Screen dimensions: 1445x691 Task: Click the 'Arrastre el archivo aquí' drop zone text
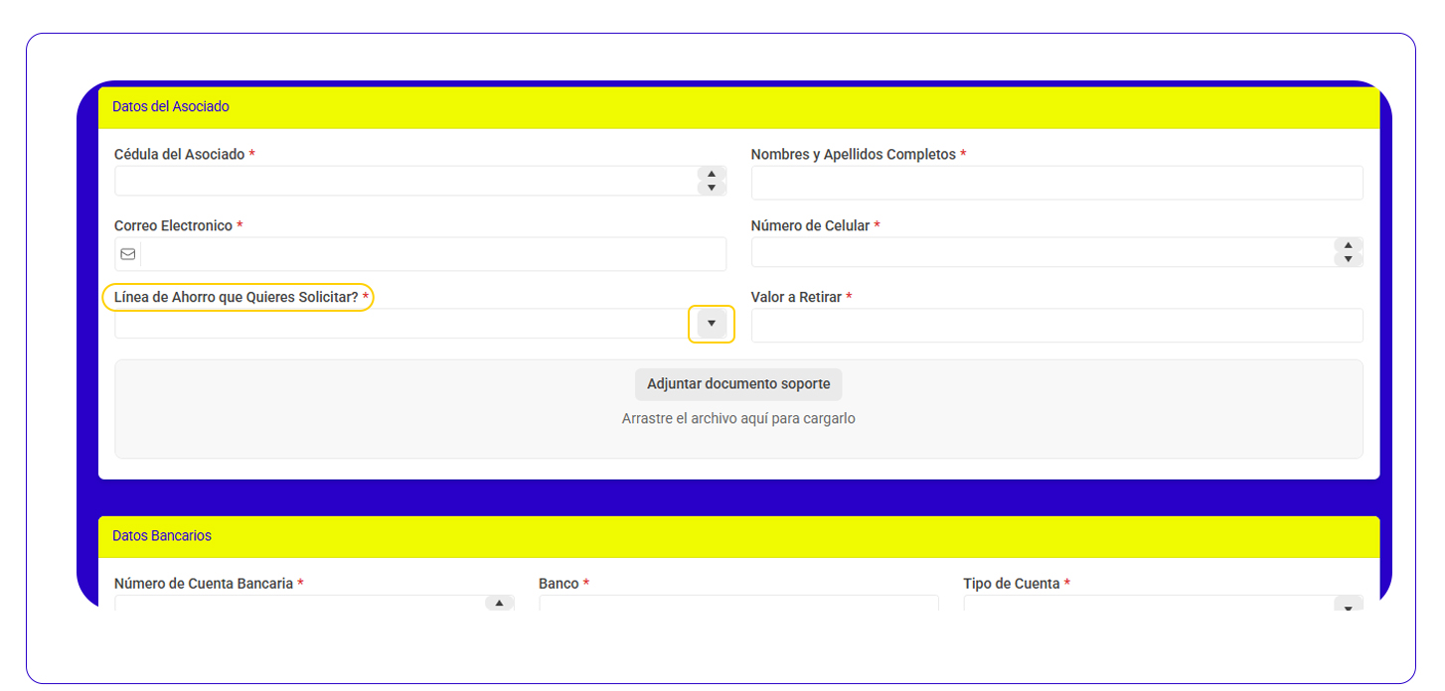[738, 419]
